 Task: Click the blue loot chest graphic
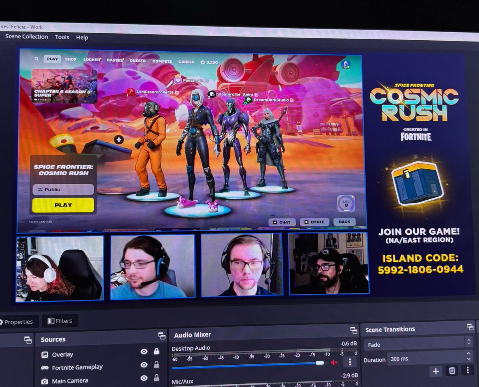click(417, 183)
